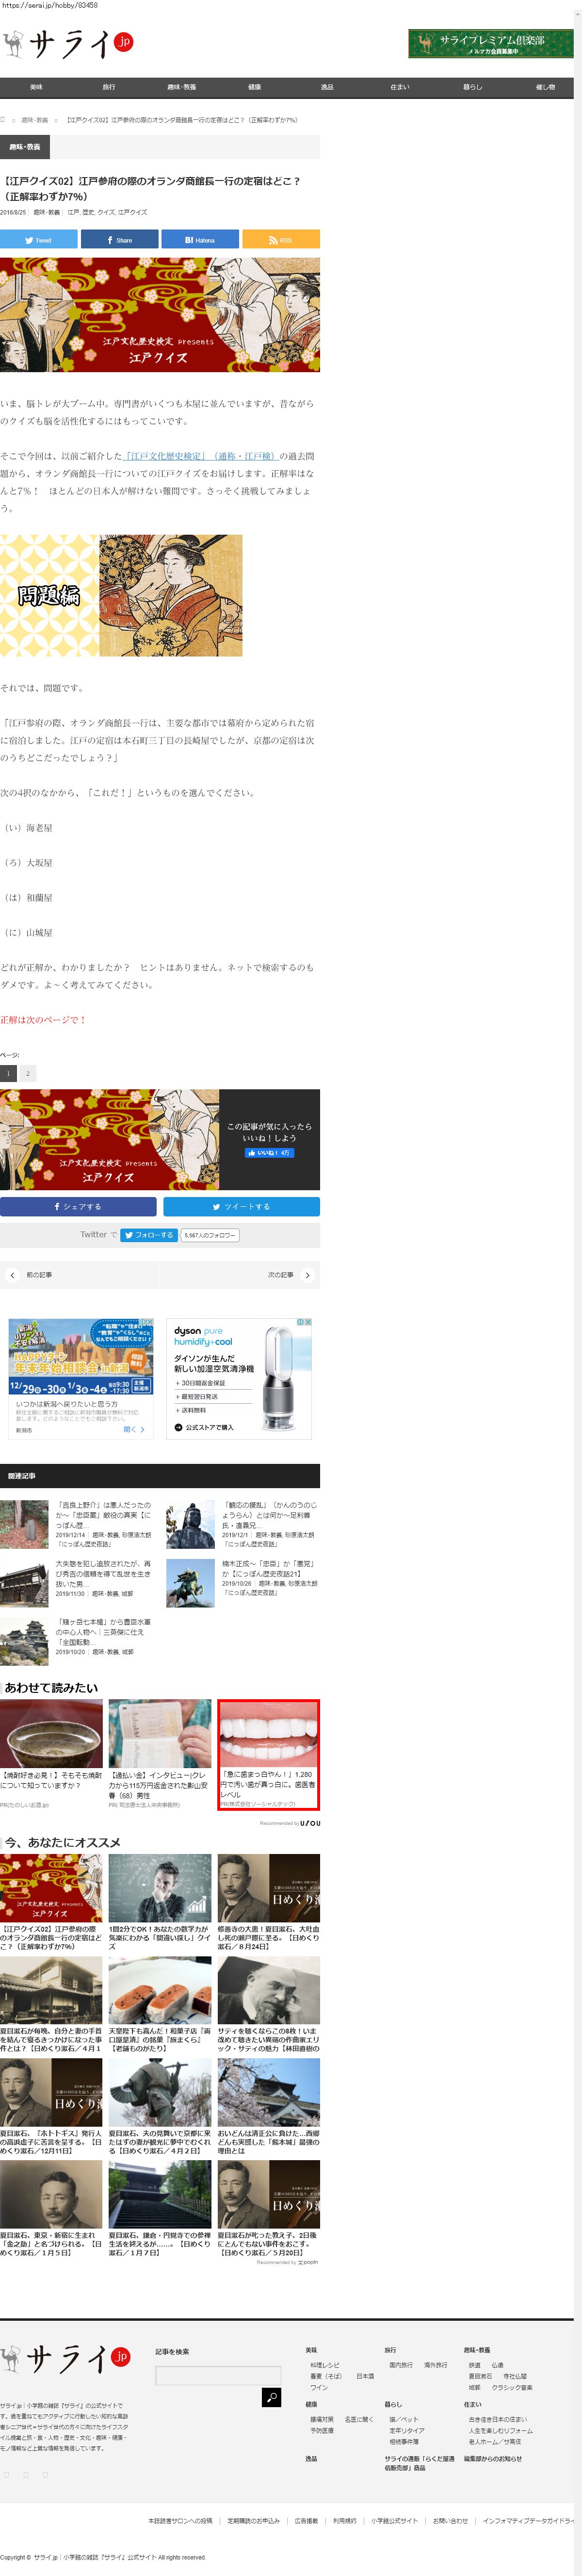Go to page 2 of the article
Image resolution: width=582 pixels, height=2576 pixels.
pyautogui.click(x=28, y=1073)
